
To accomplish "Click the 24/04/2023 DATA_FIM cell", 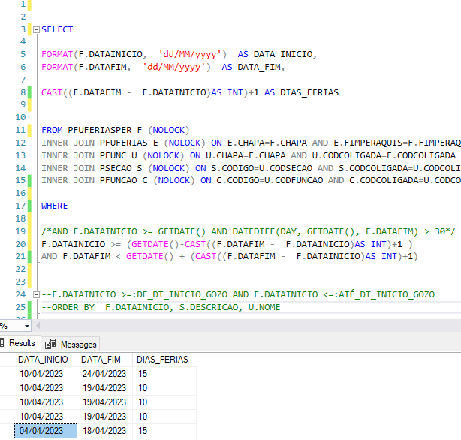I will click(x=104, y=374).
